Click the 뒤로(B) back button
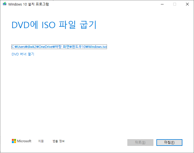 [140, 143]
